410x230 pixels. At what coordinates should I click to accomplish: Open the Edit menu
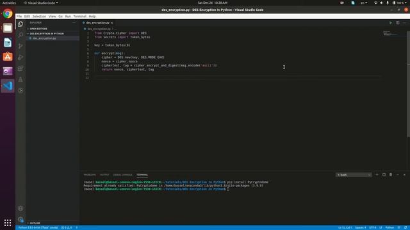27,16
